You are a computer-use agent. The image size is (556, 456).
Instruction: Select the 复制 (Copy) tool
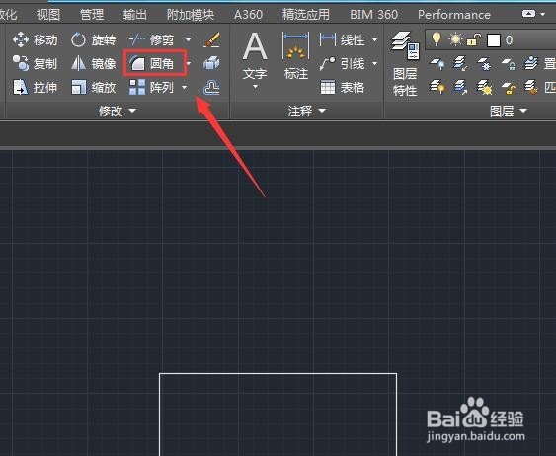(x=35, y=64)
